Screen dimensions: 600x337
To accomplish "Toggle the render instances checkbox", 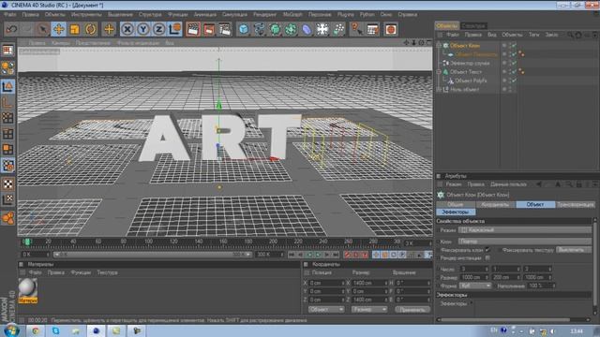I will point(487,258).
